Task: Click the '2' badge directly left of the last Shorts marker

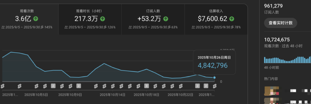Action: [206, 86]
